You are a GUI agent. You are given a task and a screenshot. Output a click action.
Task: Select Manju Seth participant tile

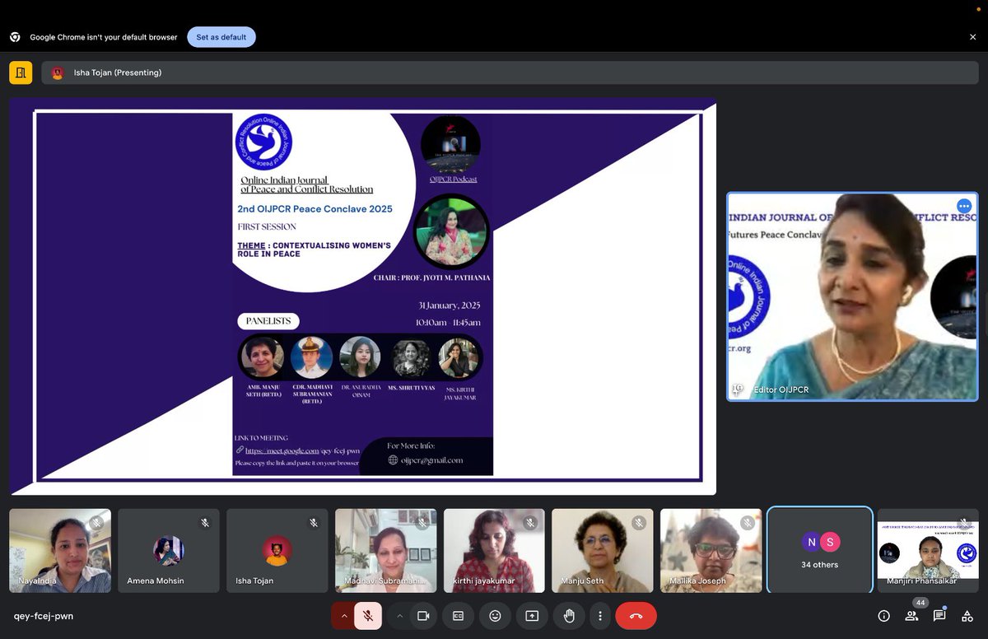pyautogui.click(x=603, y=550)
